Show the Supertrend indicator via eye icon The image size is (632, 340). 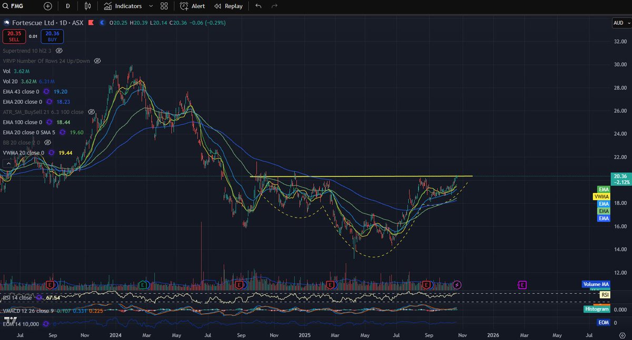[59, 51]
